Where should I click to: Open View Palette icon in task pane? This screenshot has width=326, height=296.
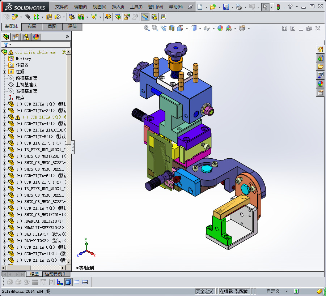320,75
